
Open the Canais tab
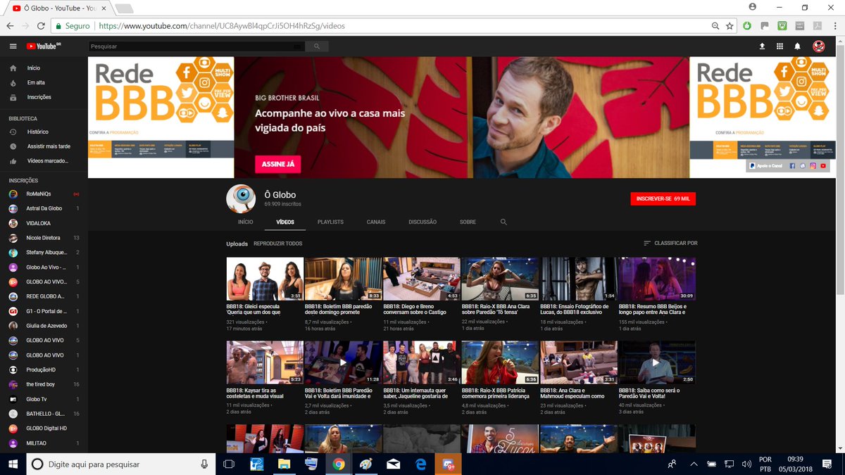[x=376, y=222]
